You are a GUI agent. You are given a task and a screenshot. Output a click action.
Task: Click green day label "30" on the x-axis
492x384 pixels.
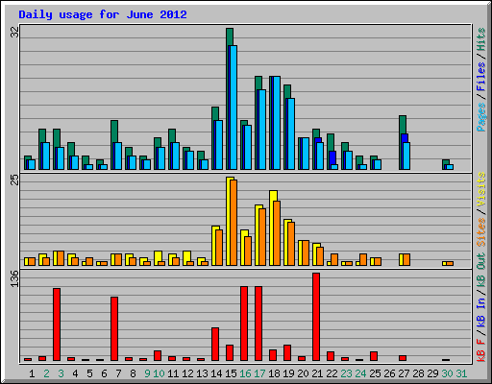447,373
